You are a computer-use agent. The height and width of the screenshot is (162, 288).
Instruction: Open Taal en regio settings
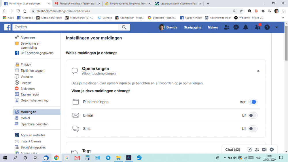pyautogui.click(x=30, y=94)
